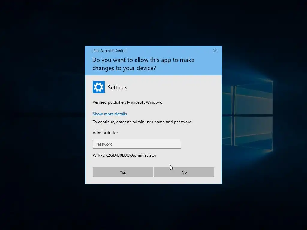Screen dimensions: 307x230
Task: Close the User Account Control dialog
Action: coord(215,51)
